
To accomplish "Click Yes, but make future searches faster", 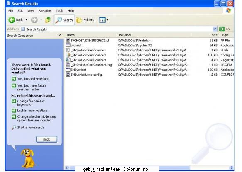I will 32,87.
